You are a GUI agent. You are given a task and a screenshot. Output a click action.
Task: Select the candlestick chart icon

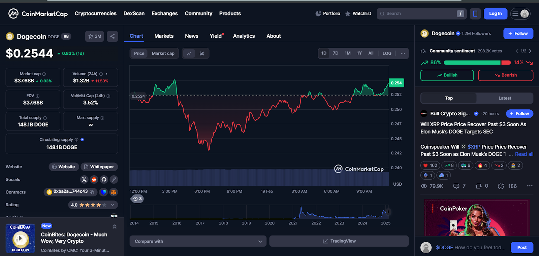tap(202, 53)
